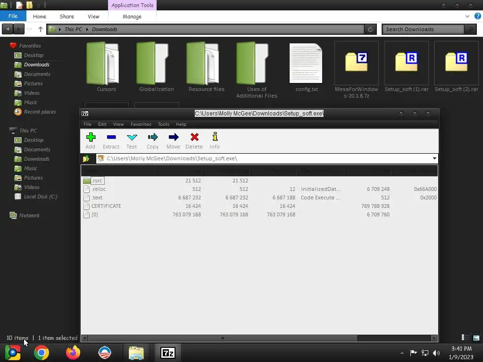Open the Cursors folder
Viewport: 483px width, 362px height.
coord(106,67)
